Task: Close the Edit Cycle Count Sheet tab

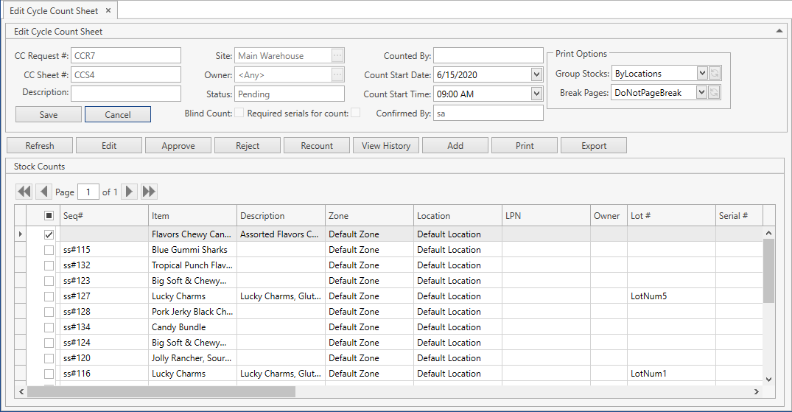Action: [108, 10]
